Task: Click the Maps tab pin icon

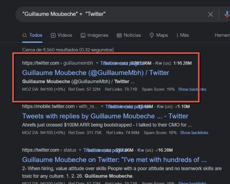Action: (152, 35)
